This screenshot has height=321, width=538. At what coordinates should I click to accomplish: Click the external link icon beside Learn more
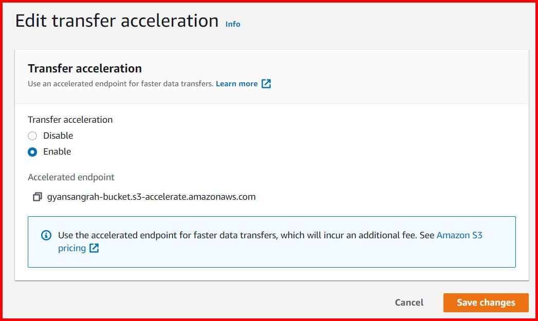point(266,83)
